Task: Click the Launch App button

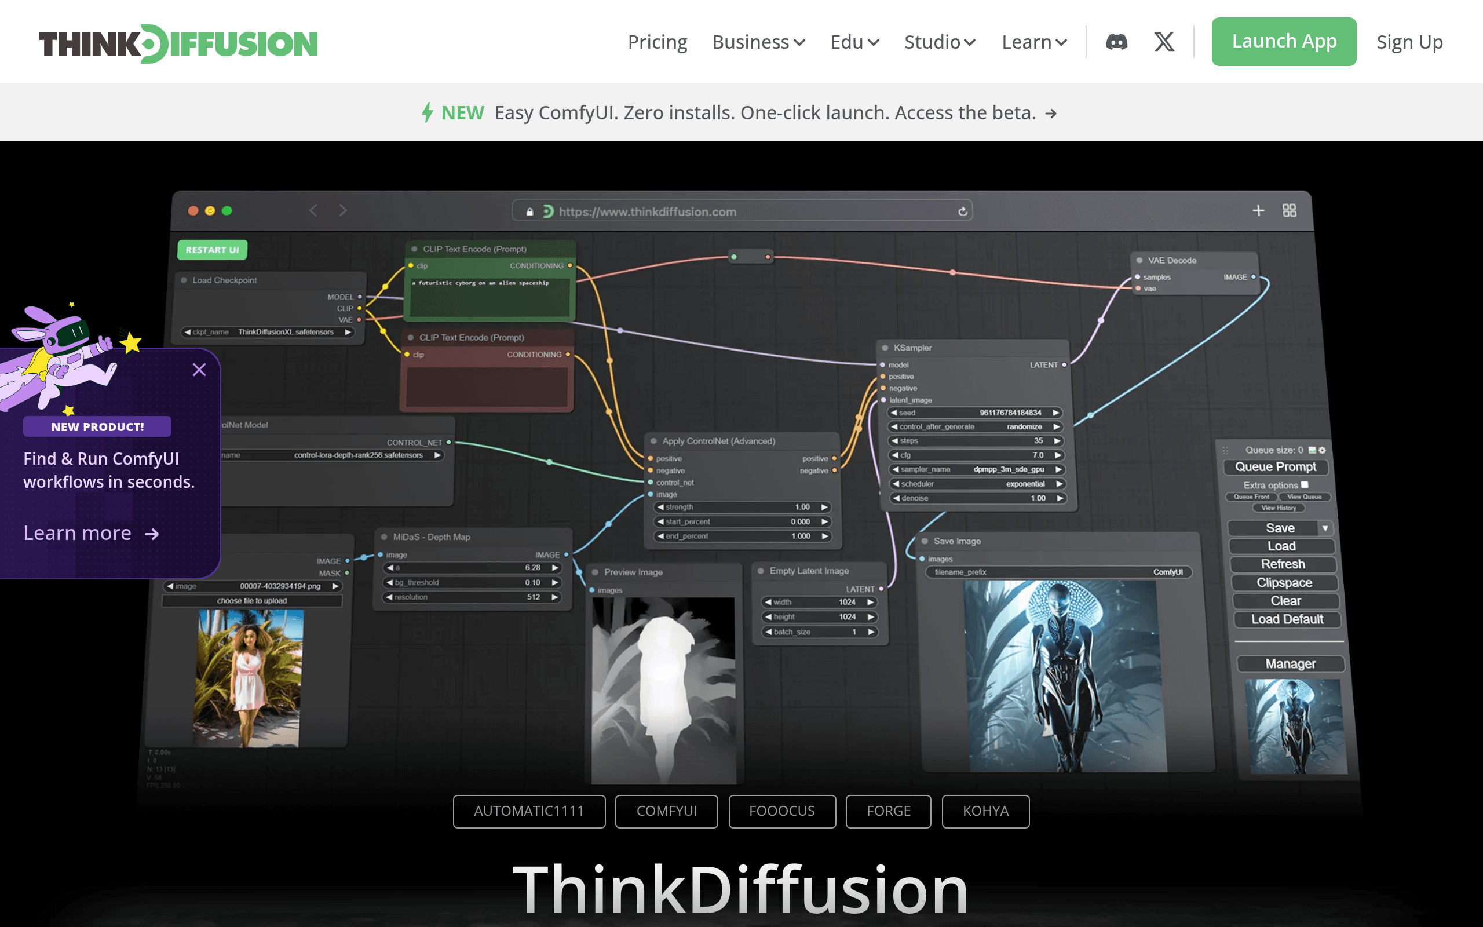Action: pyautogui.click(x=1284, y=42)
